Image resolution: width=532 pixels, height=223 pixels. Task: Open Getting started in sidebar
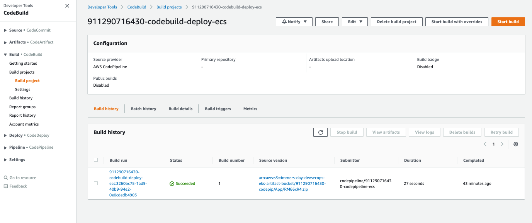[23, 63]
